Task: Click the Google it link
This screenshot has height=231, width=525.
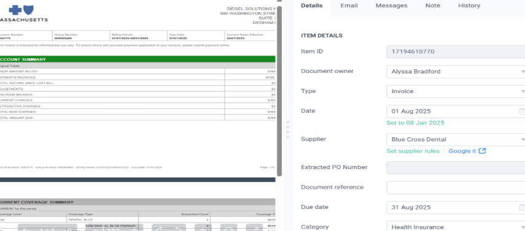Action: coord(462,151)
